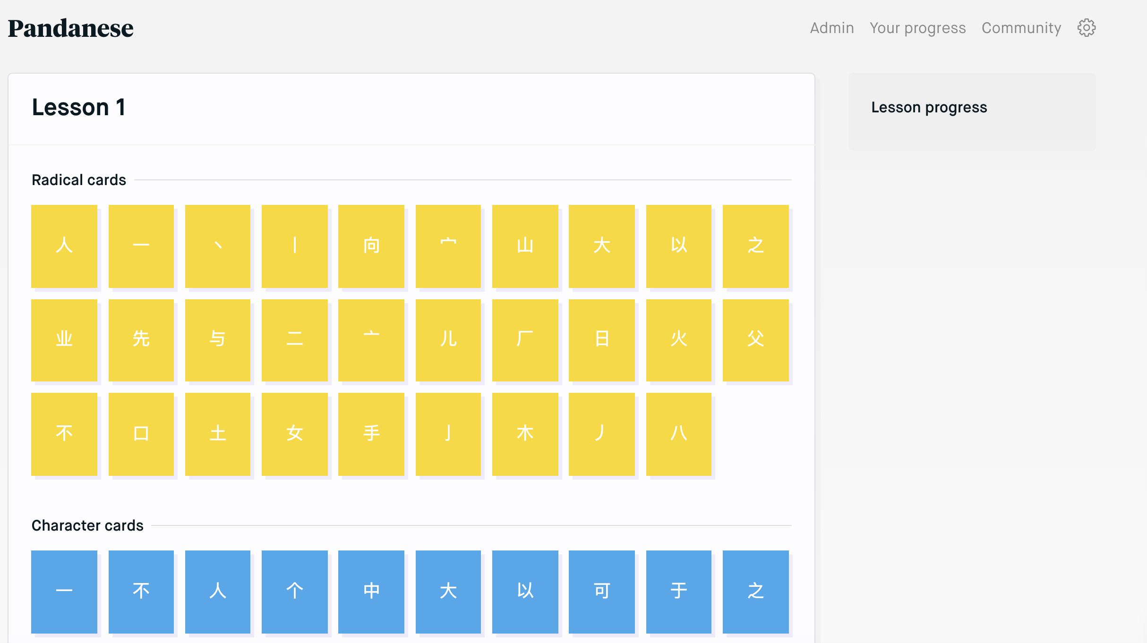Open the settings gear icon
Image resolution: width=1147 pixels, height=643 pixels.
[x=1086, y=28]
